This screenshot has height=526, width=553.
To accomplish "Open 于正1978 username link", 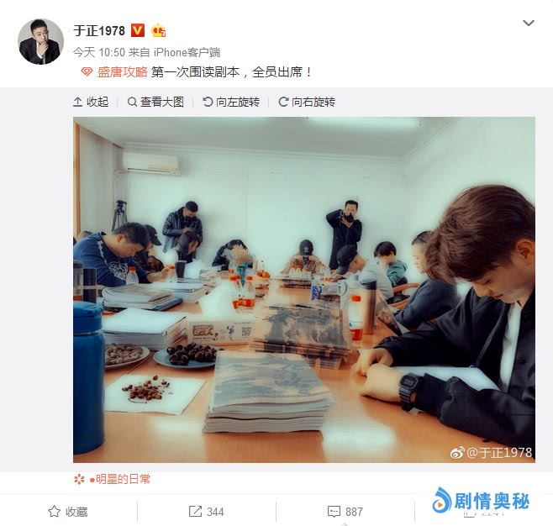I will [99, 31].
